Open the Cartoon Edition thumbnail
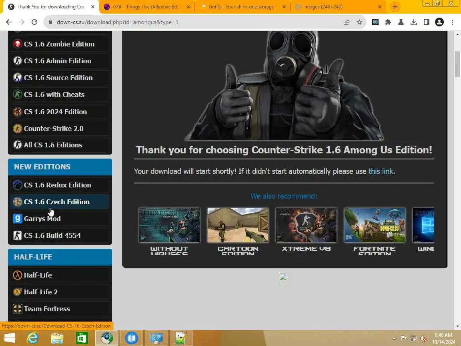 click(x=238, y=225)
